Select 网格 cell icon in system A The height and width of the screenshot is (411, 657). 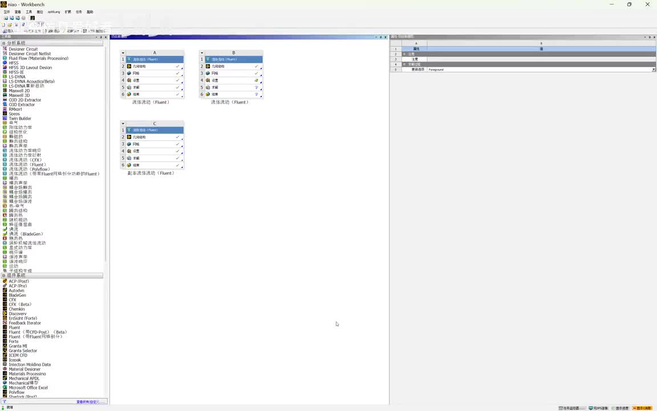pos(129,74)
